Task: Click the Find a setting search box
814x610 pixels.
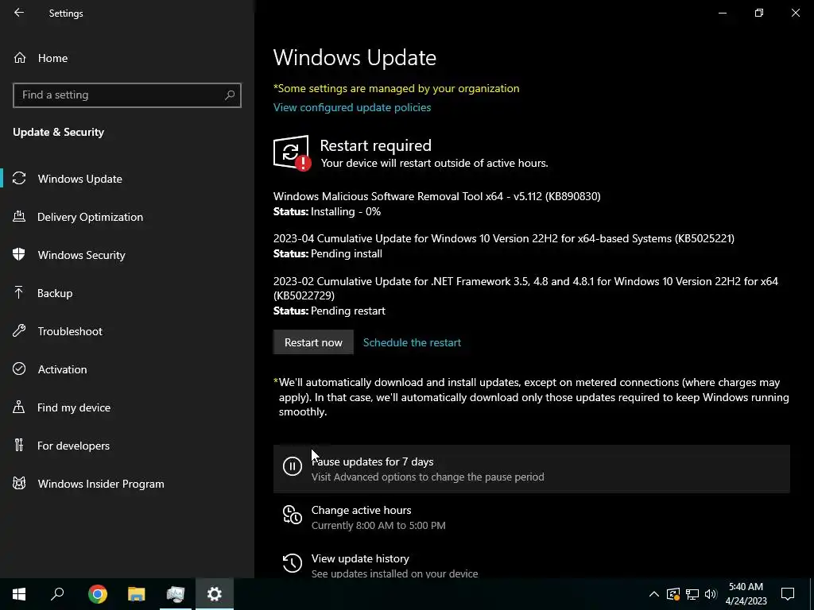Action: point(126,95)
